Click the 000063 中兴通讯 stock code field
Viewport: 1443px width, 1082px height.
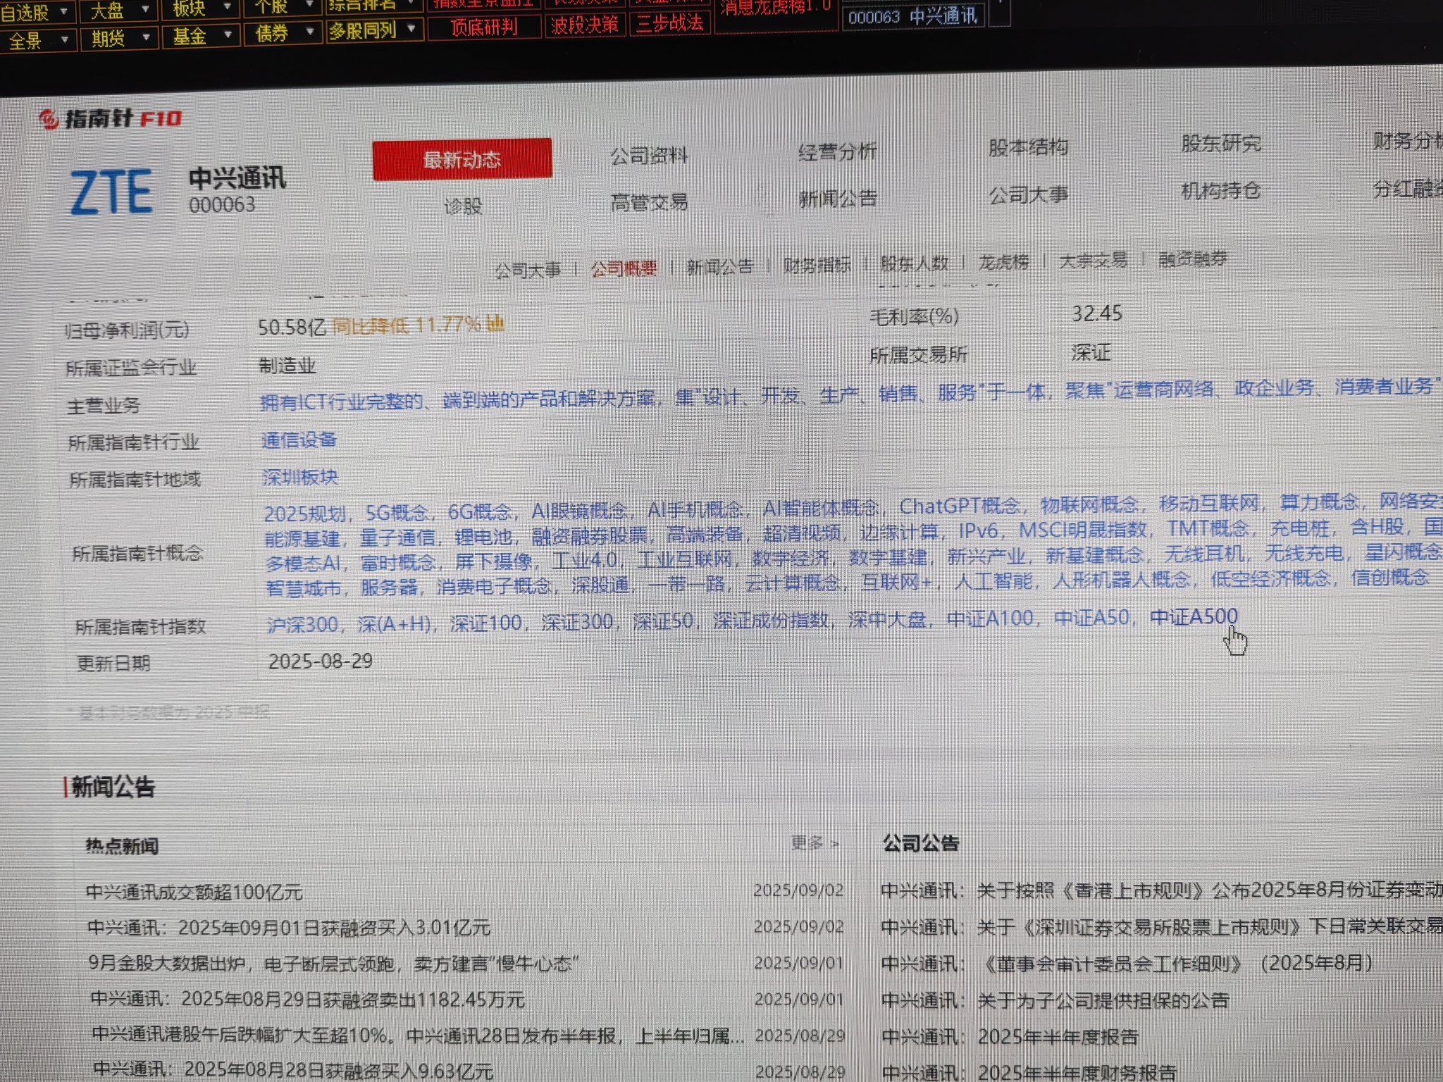click(913, 16)
